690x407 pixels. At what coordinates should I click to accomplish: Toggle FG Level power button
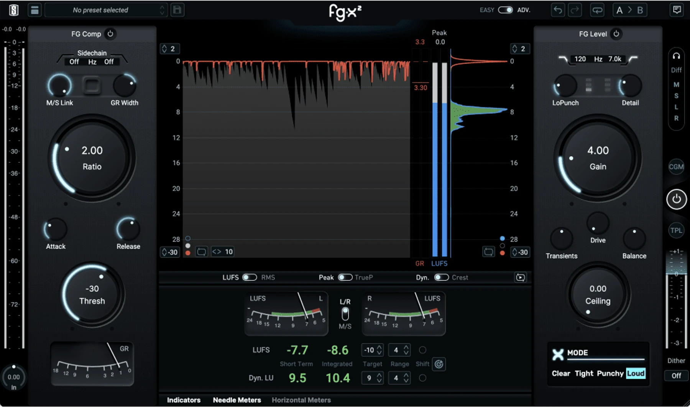pyautogui.click(x=616, y=34)
